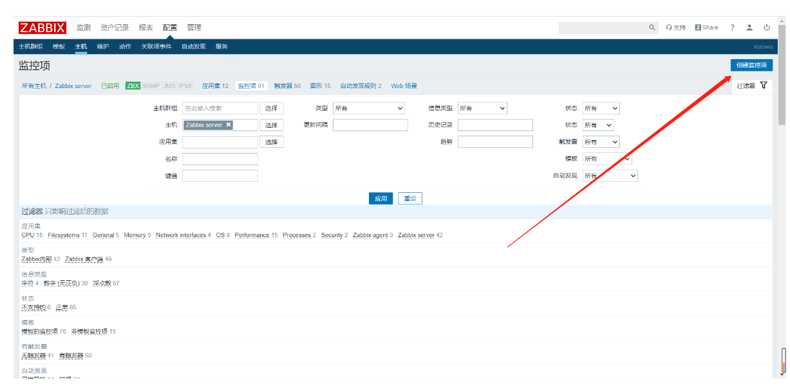Screen dimensions: 790x387
Task: Click 选择 button beside 主机群组
Action: click(x=272, y=109)
